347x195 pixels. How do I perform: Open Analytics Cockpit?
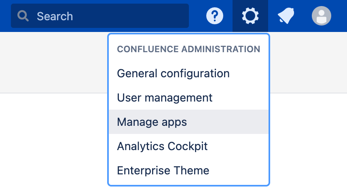coord(162,146)
